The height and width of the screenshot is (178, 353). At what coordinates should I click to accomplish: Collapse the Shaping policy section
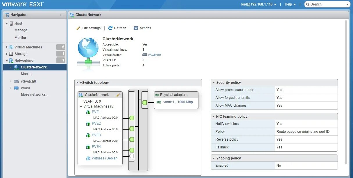point(214,158)
